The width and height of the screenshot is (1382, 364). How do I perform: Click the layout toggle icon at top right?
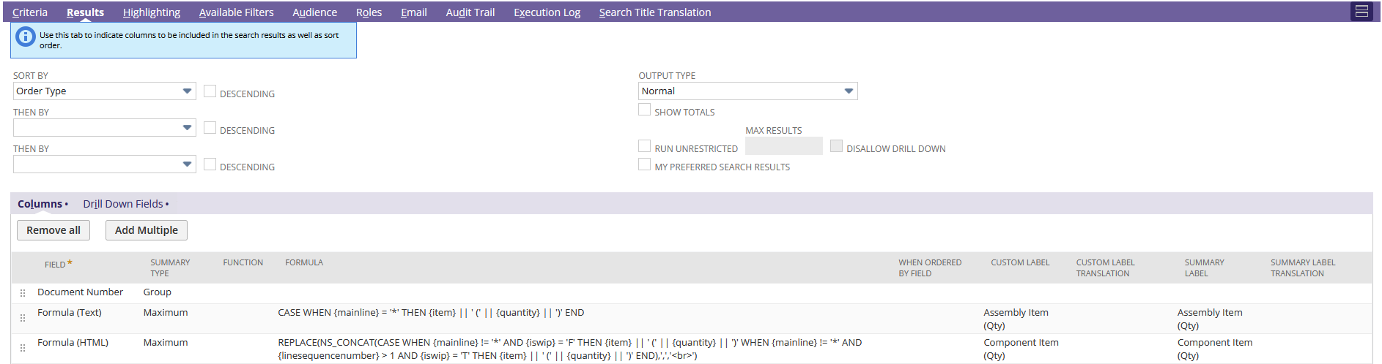[1361, 12]
